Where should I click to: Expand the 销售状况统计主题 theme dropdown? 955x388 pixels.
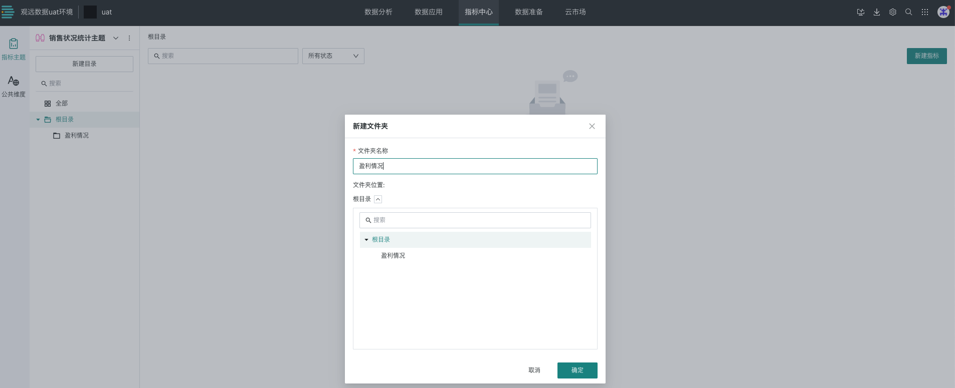click(116, 38)
